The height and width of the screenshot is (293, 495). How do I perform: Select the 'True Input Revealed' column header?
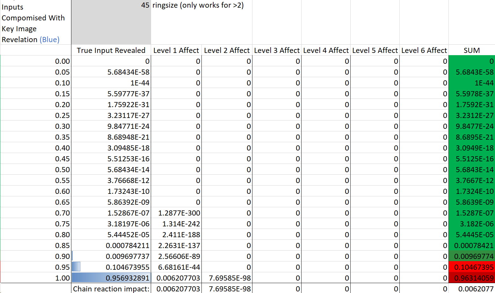[111, 50]
